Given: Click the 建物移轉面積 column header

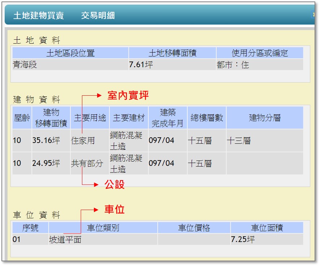Looking at the screenshot, I should (x=51, y=118).
